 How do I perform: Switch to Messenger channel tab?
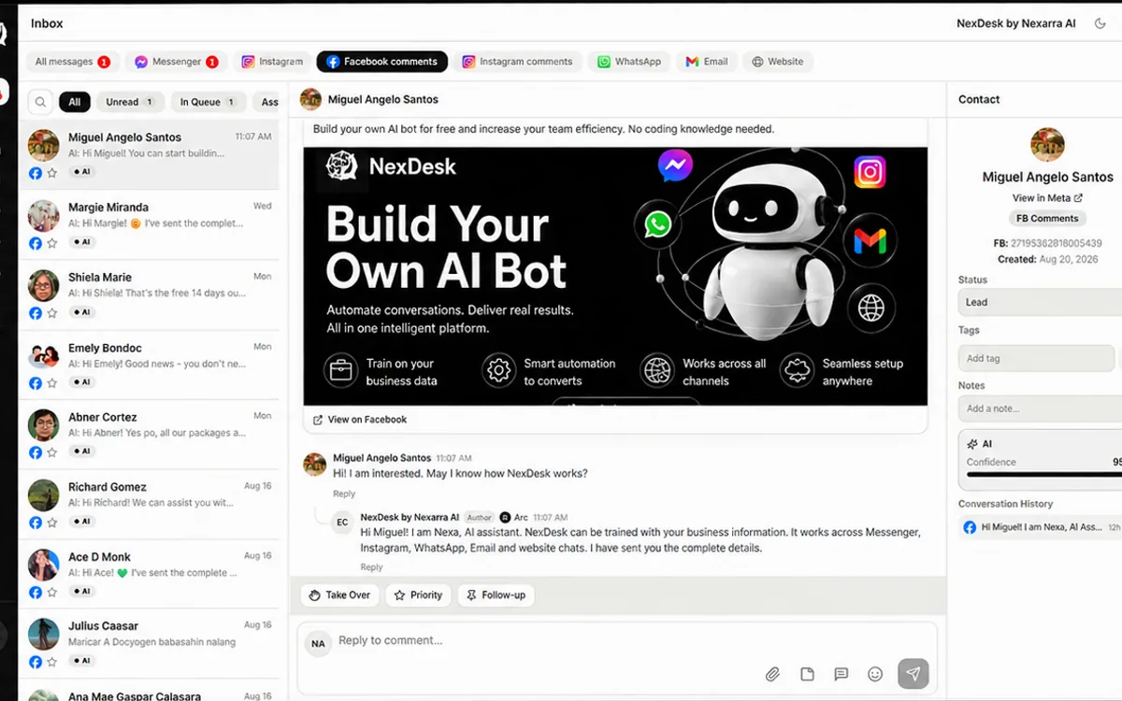(x=176, y=62)
